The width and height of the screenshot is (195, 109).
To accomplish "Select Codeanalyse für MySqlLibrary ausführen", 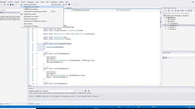I will pyautogui.click(x=42, y=21).
